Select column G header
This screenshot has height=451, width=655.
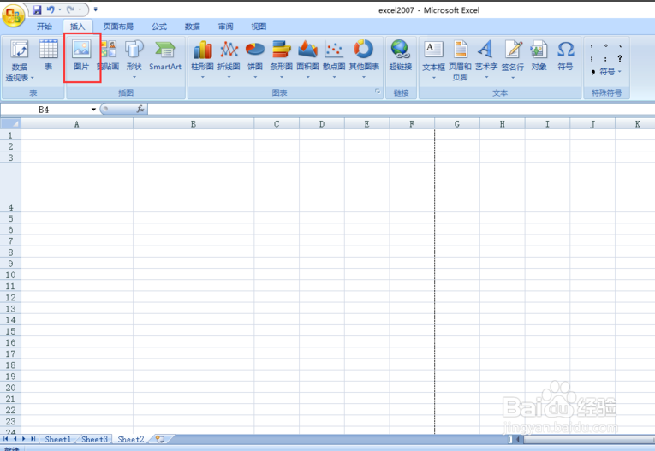[457, 124]
